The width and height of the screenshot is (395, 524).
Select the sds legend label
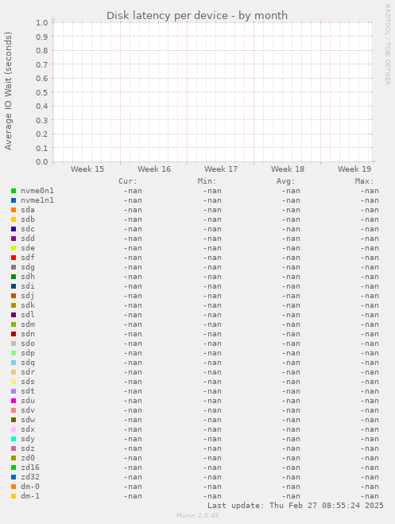click(x=28, y=382)
